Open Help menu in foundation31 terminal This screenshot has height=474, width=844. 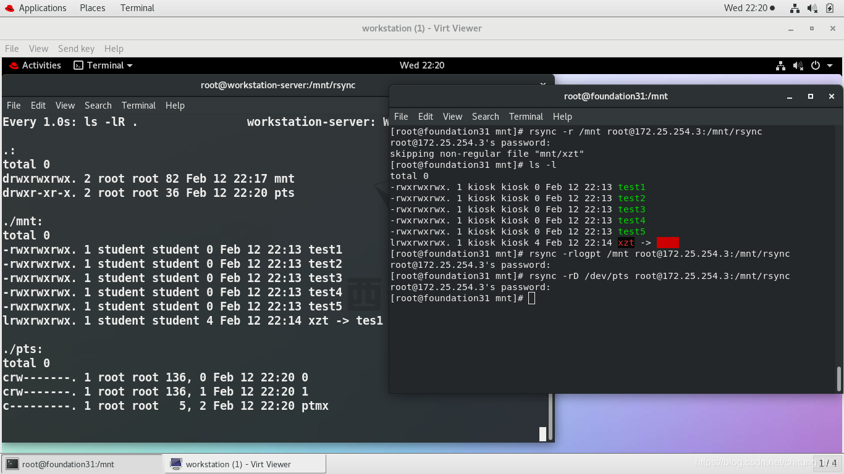point(562,117)
